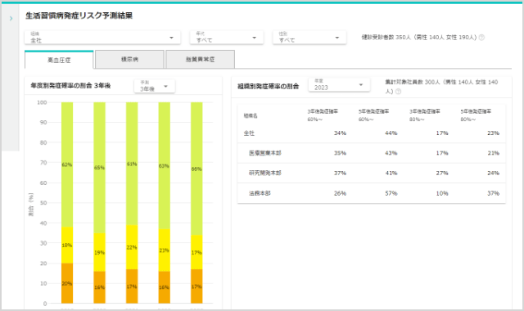The image size is (524, 311).
Task: Click the 23% cell in 全社 row
Action: point(493,133)
